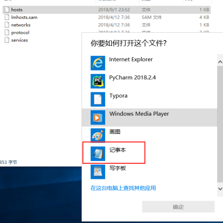The height and width of the screenshot is (223, 223).
Task: Click the app list scroll down arrow
Action: [220, 188]
